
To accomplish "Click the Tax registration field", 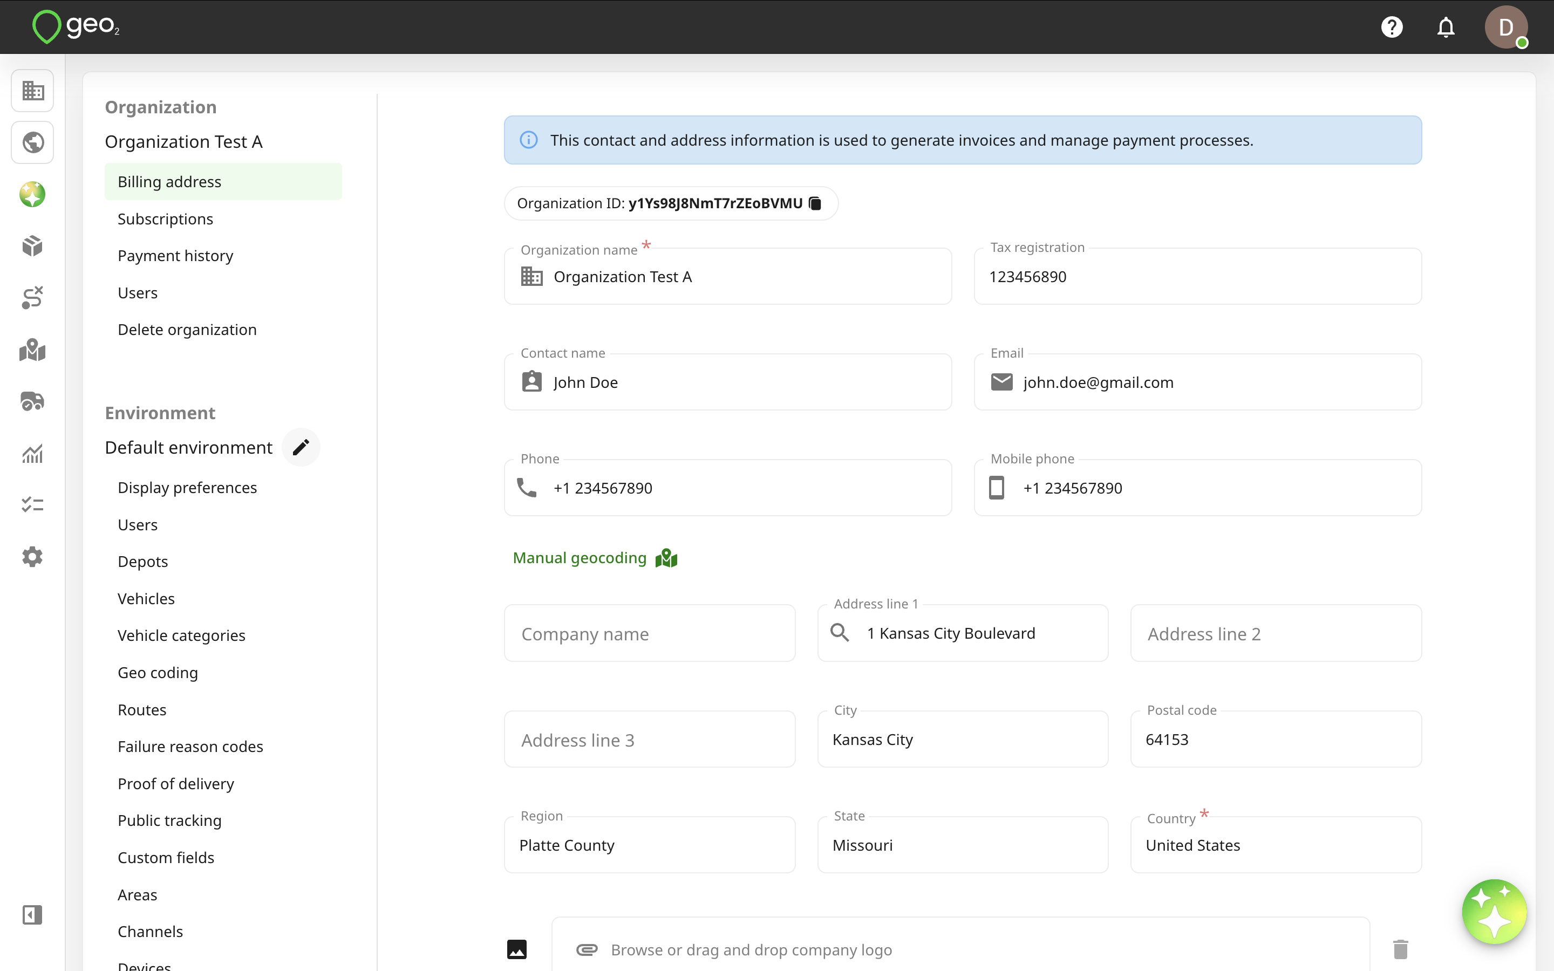I will coord(1198,277).
